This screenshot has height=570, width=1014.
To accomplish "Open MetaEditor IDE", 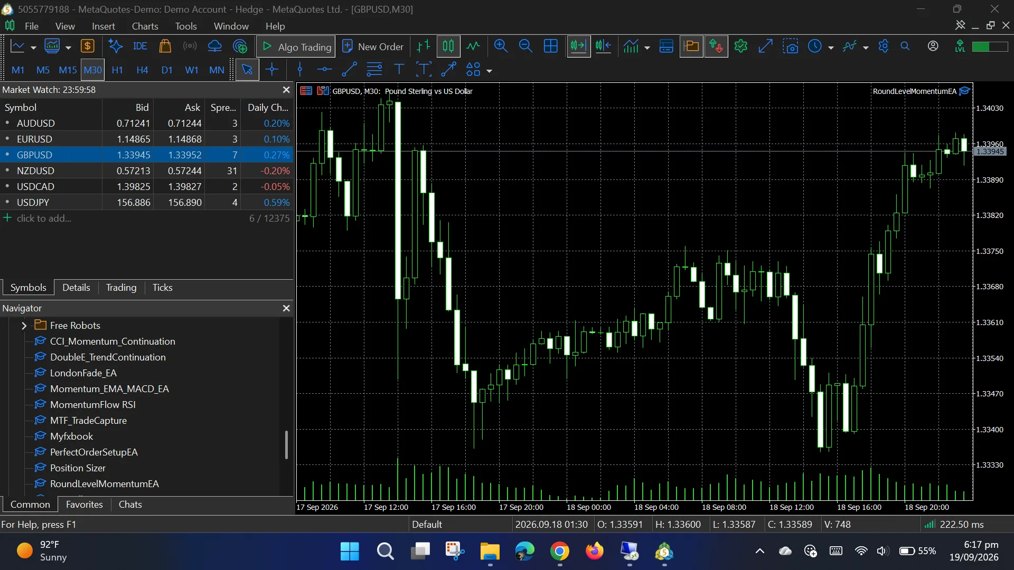I will [x=140, y=46].
